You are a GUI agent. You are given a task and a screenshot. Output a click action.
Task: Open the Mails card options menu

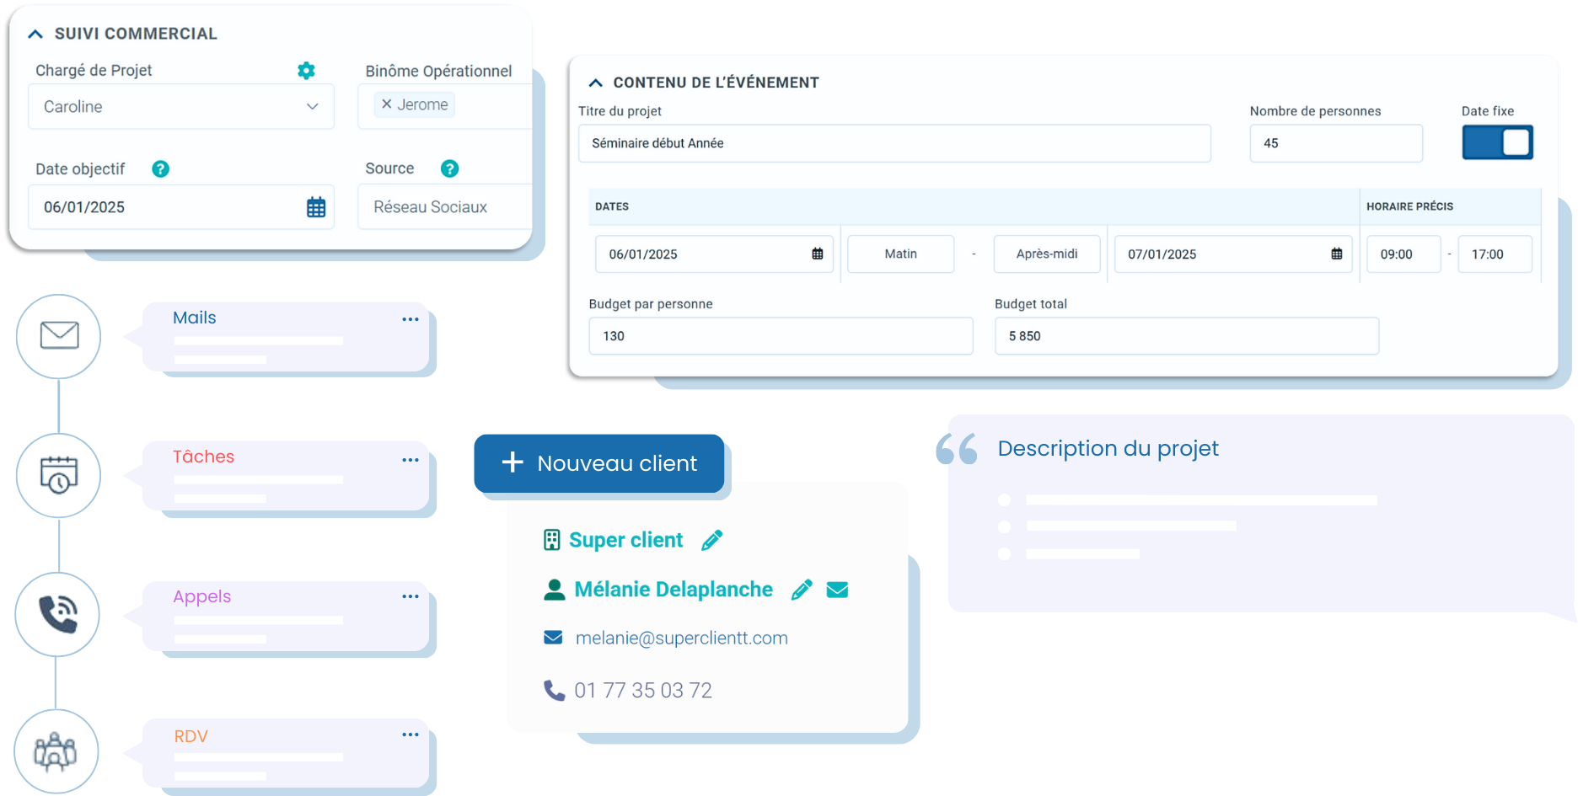411,319
